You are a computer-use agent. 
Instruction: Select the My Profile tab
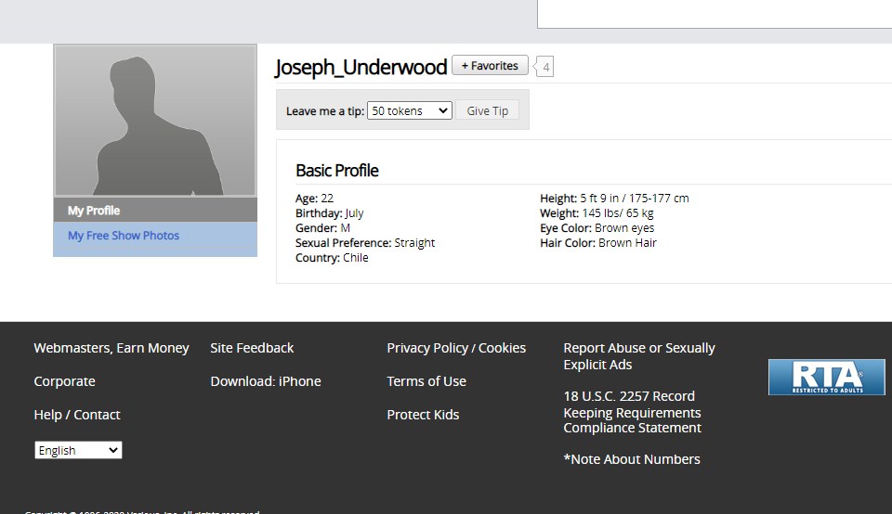94,211
